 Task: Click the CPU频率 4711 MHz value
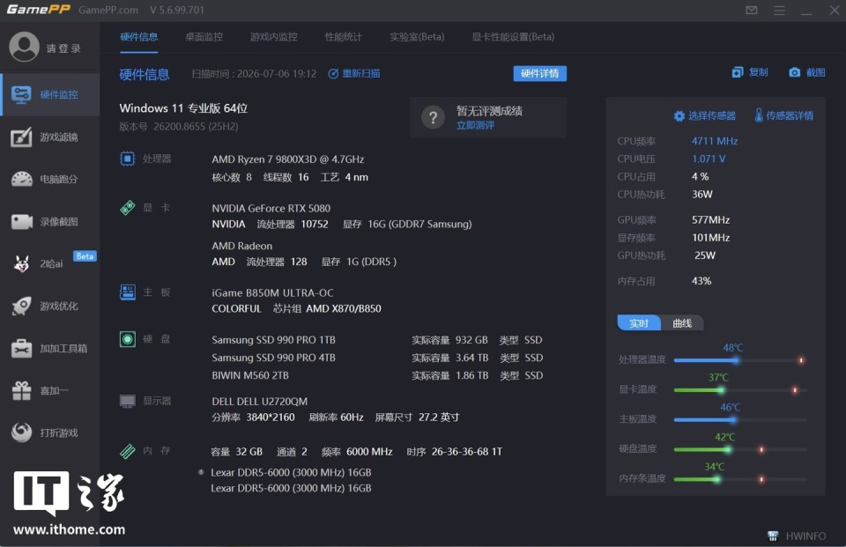pos(715,141)
